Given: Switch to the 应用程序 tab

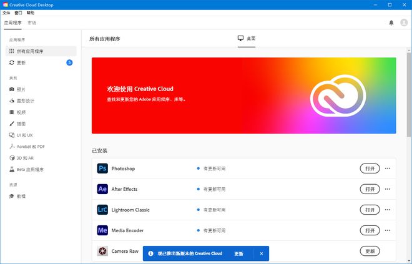Looking at the screenshot, I should (x=12, y=23).
